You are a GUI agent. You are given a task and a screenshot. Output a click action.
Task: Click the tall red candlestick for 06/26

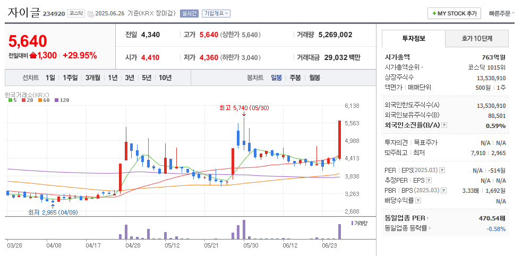(339, 139)
